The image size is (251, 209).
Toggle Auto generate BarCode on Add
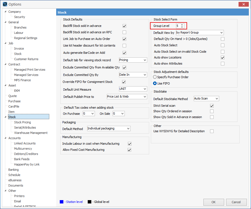coord(124,53)
